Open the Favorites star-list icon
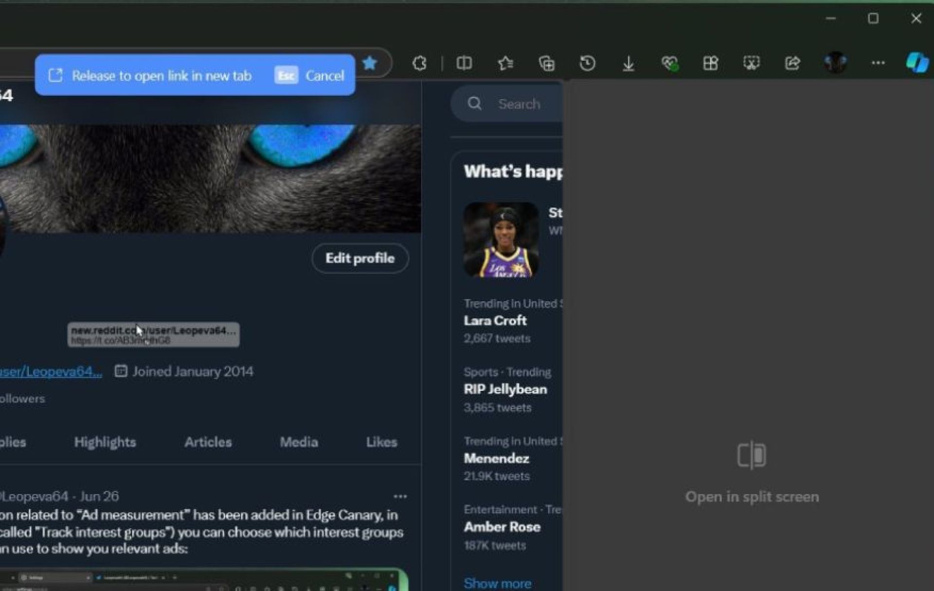Viewport: 934px width, 591px height. click(505, 63)
